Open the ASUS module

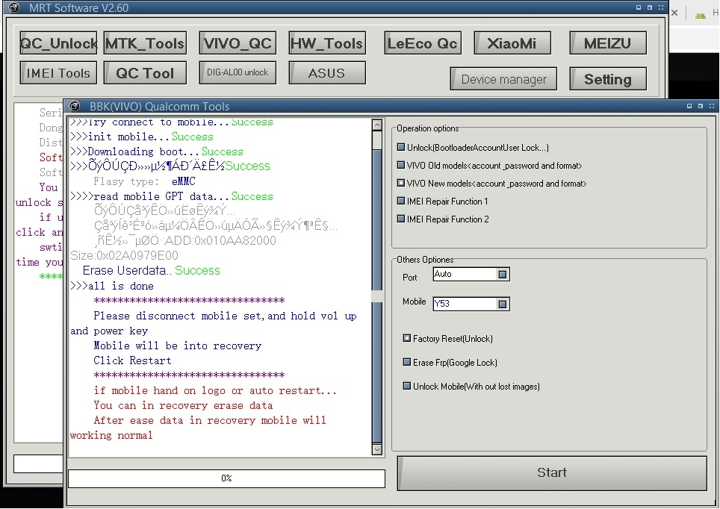(x=327, y=73)
